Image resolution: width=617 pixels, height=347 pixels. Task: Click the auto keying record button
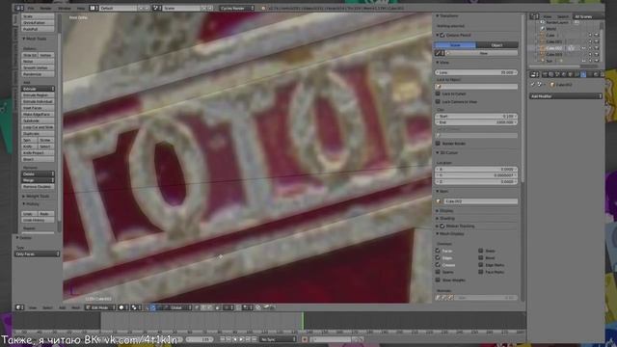click(305, 339)
